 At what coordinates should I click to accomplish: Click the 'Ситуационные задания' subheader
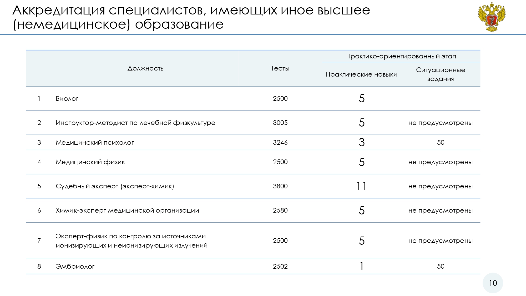pos(441,74)
